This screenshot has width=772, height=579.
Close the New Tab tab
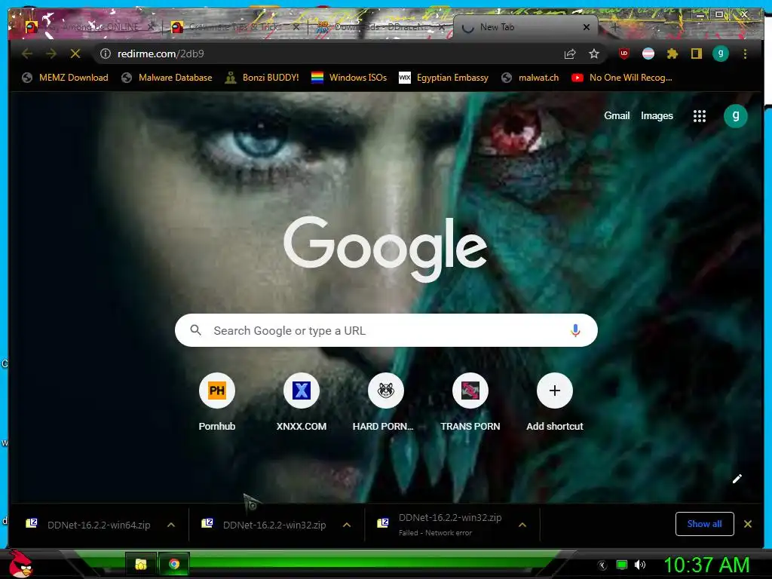(x=587, y=27)
